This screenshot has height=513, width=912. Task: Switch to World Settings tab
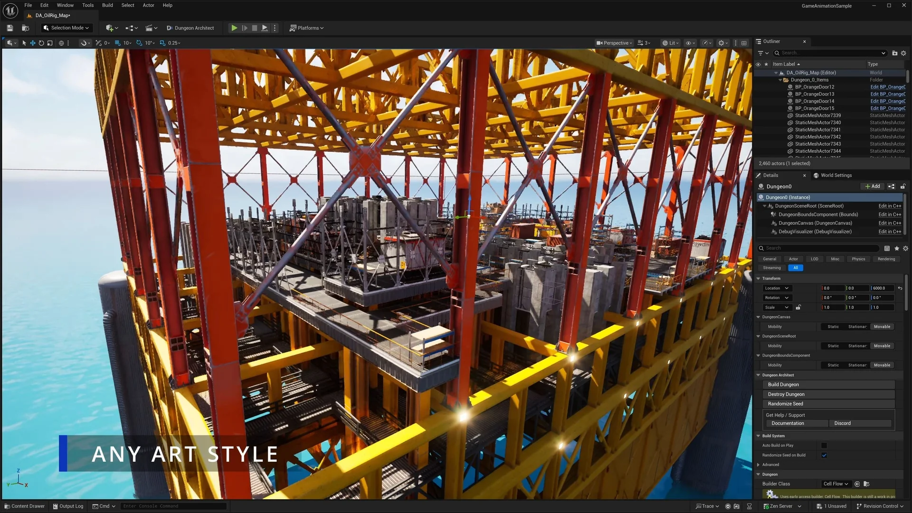[x=836, y=176]
